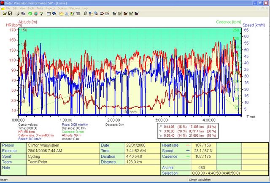
Task: Open the Help menu
Action: [x=85, y=8]
